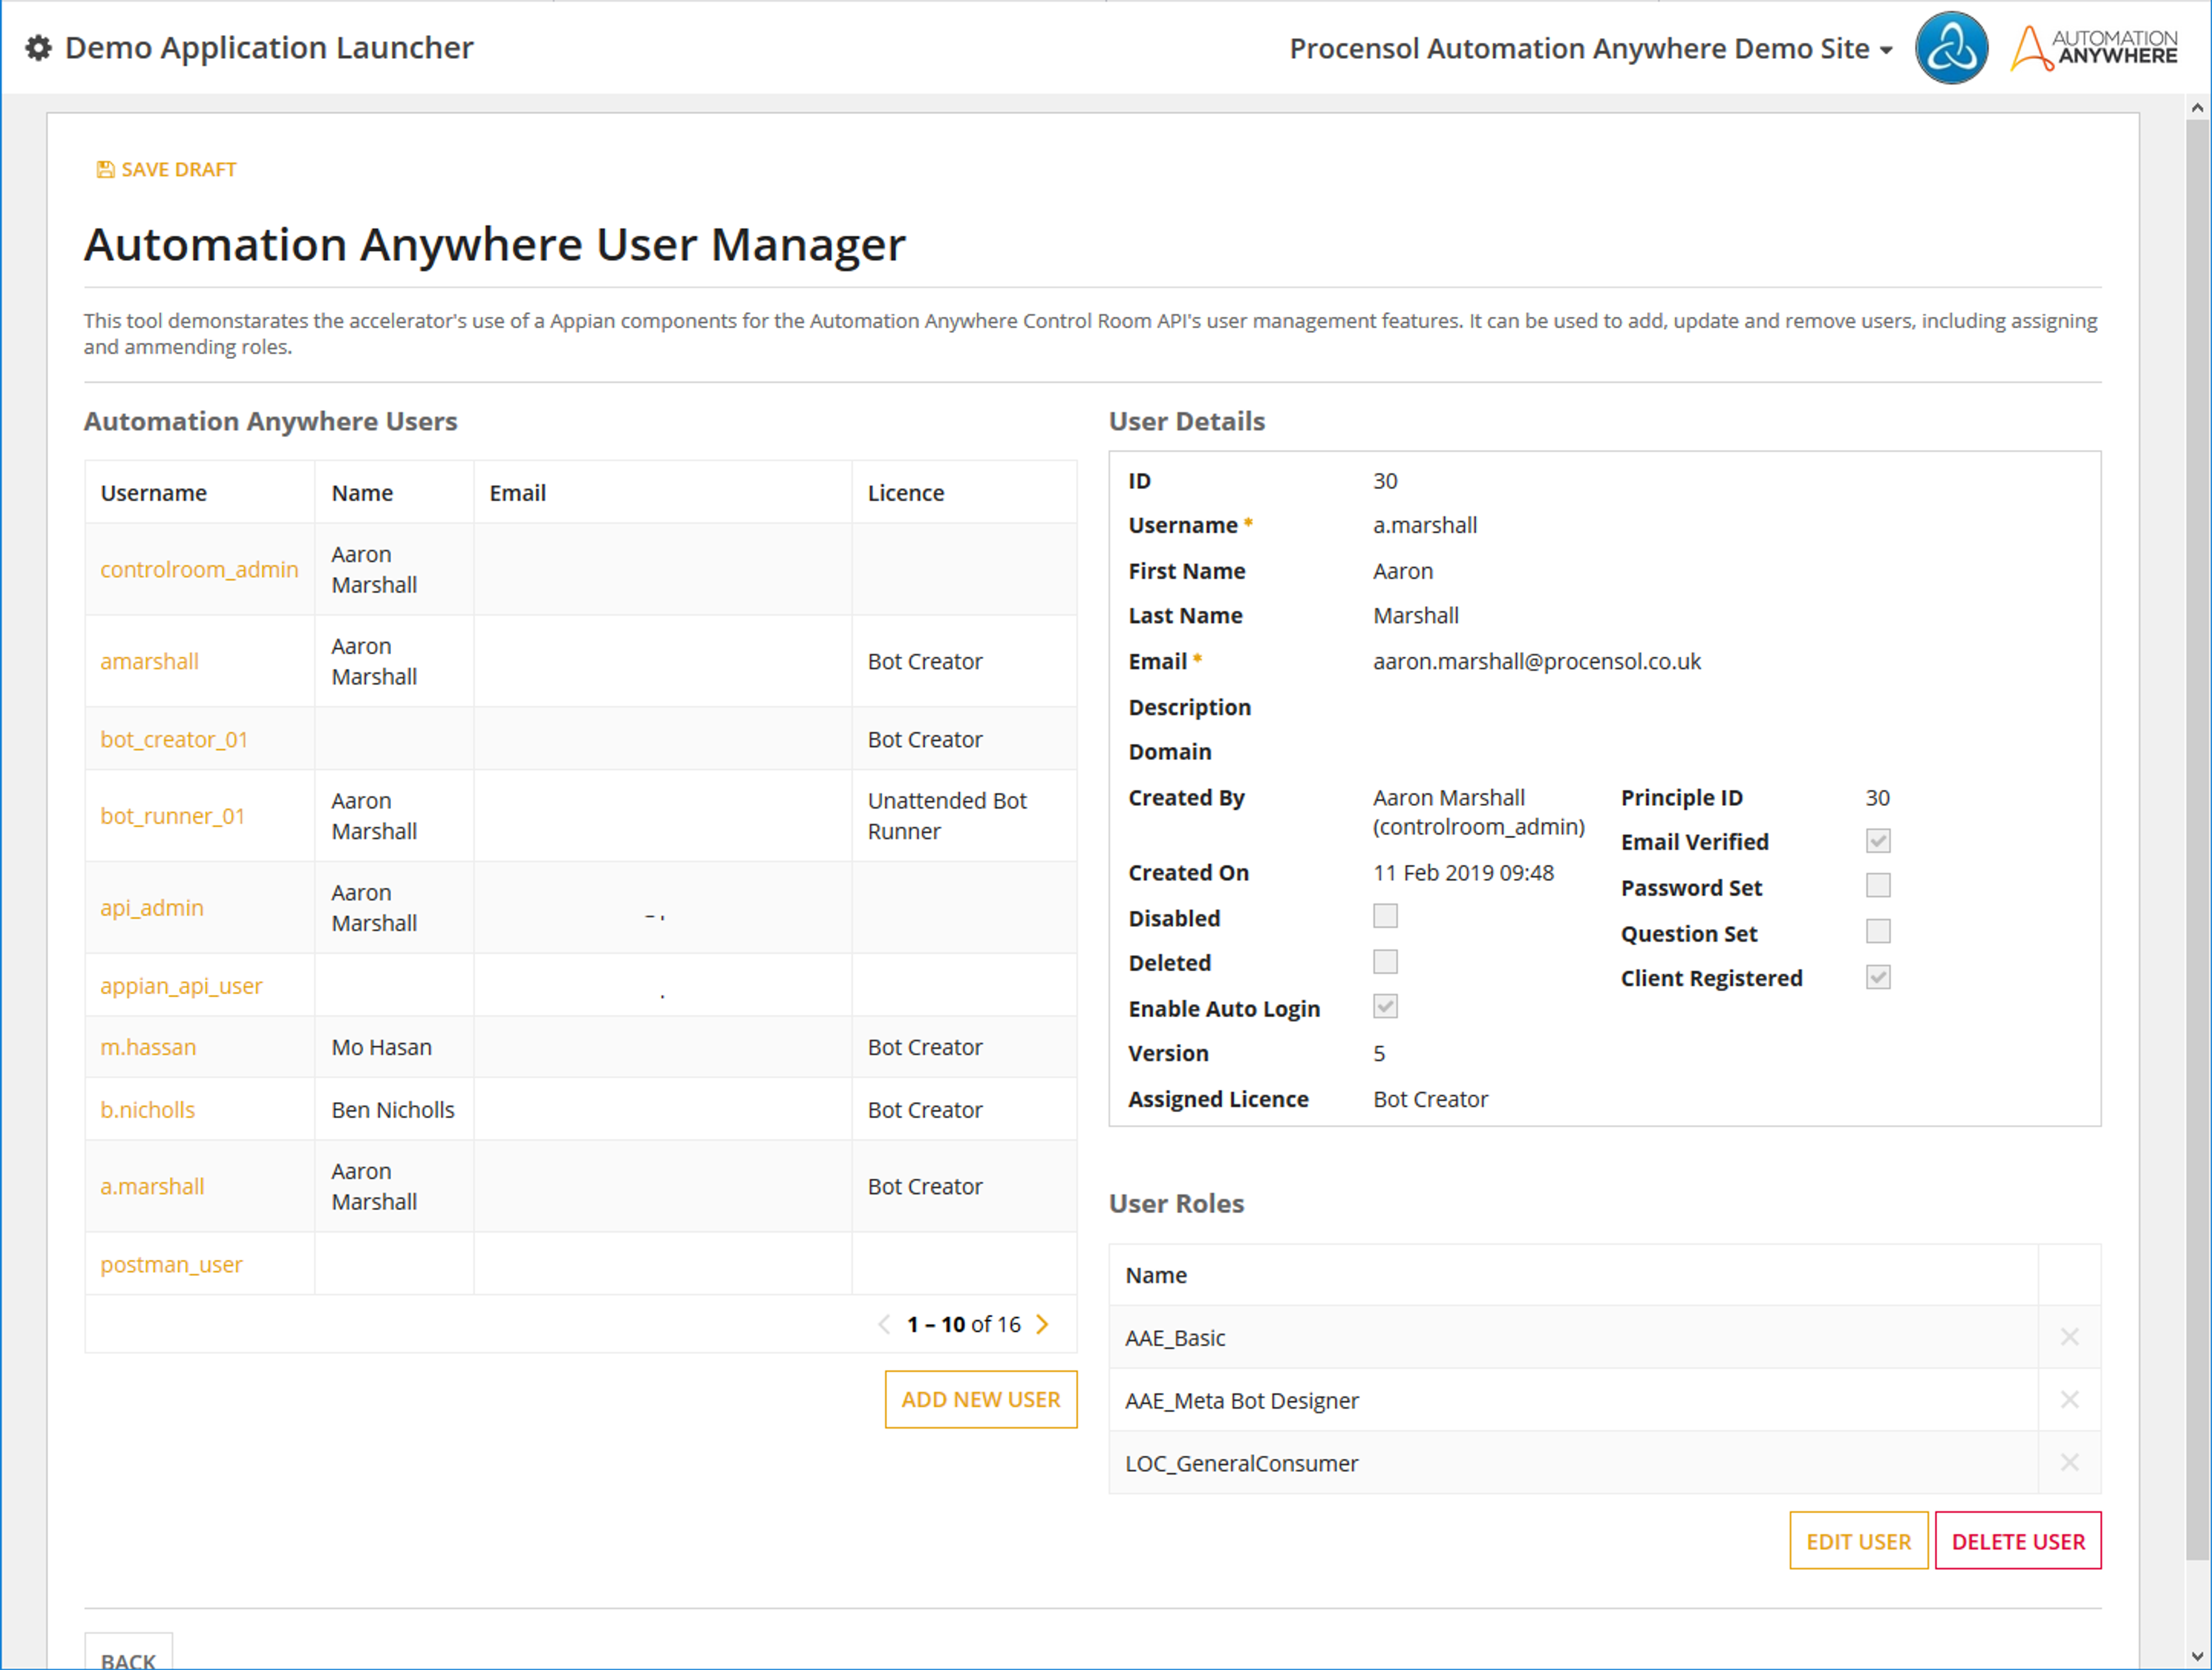This screenshot has width=2212, height=1670.
Task: Toggle the Password Set checkbox
Action: tap(1878, 886)
